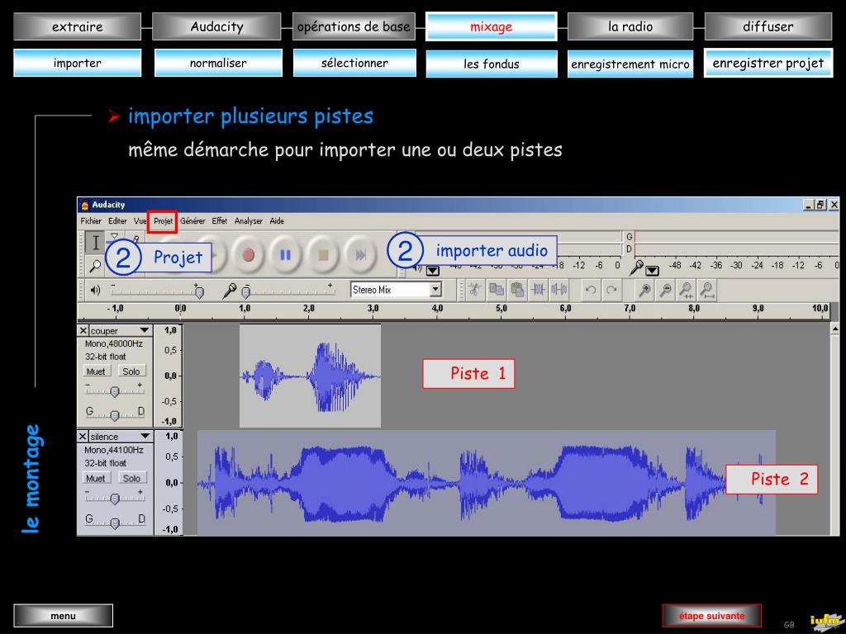Open the Générer menu

click(x=192, y=221)
